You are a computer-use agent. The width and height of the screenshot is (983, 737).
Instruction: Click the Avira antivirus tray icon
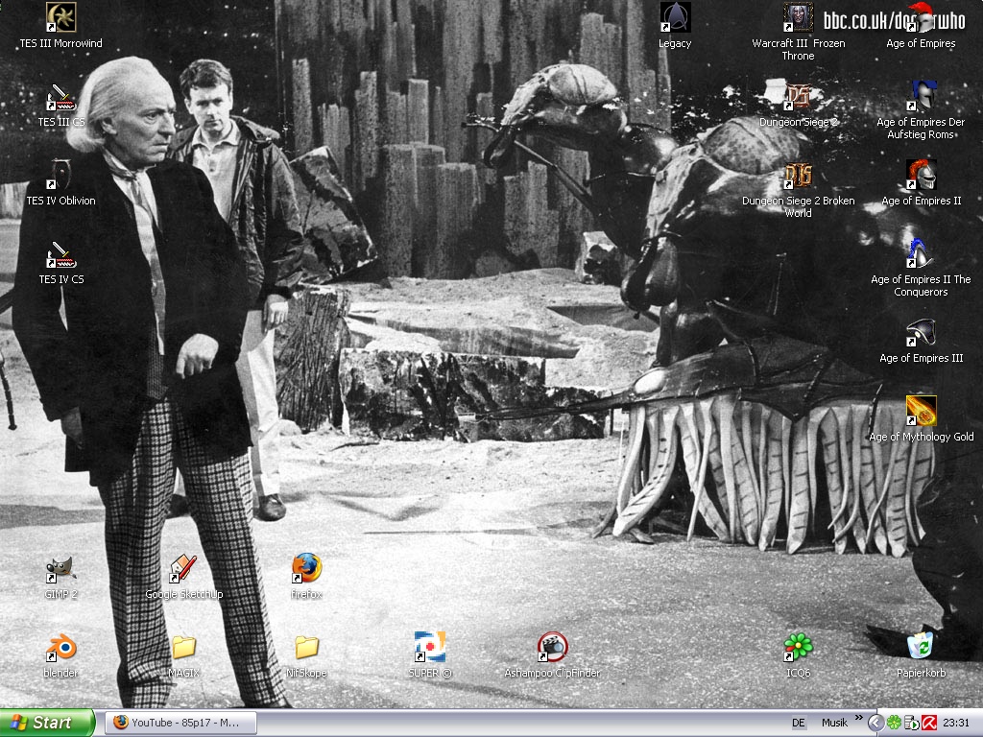928,723
